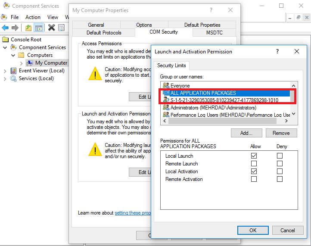Click the user list scroll up arrow

tap(293, 86)
